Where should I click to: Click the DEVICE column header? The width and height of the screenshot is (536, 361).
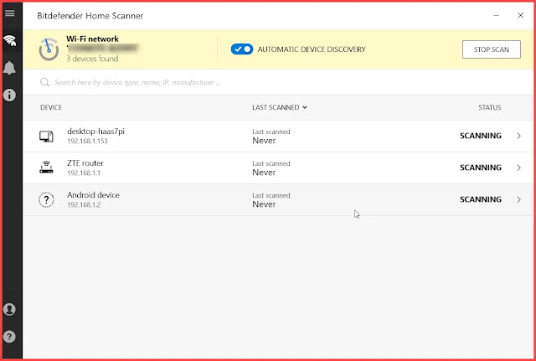51,107
